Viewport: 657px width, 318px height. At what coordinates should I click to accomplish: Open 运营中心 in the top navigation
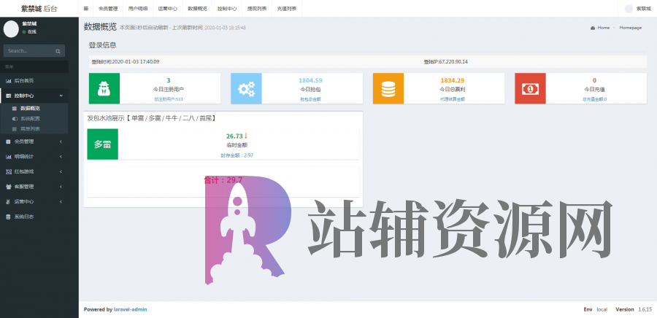tap(168, 8)
